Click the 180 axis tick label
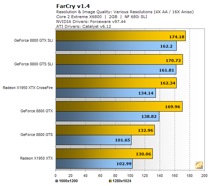Image resolution: width=210 pixels, height=186 pixels. point(190,176)
